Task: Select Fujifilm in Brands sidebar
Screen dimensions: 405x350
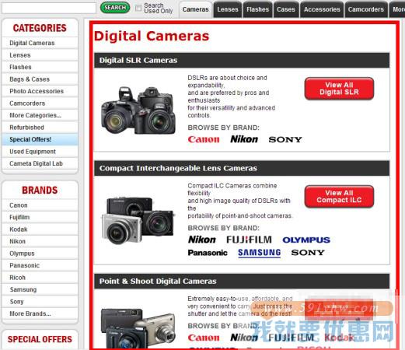Action: tap(40, 217)
